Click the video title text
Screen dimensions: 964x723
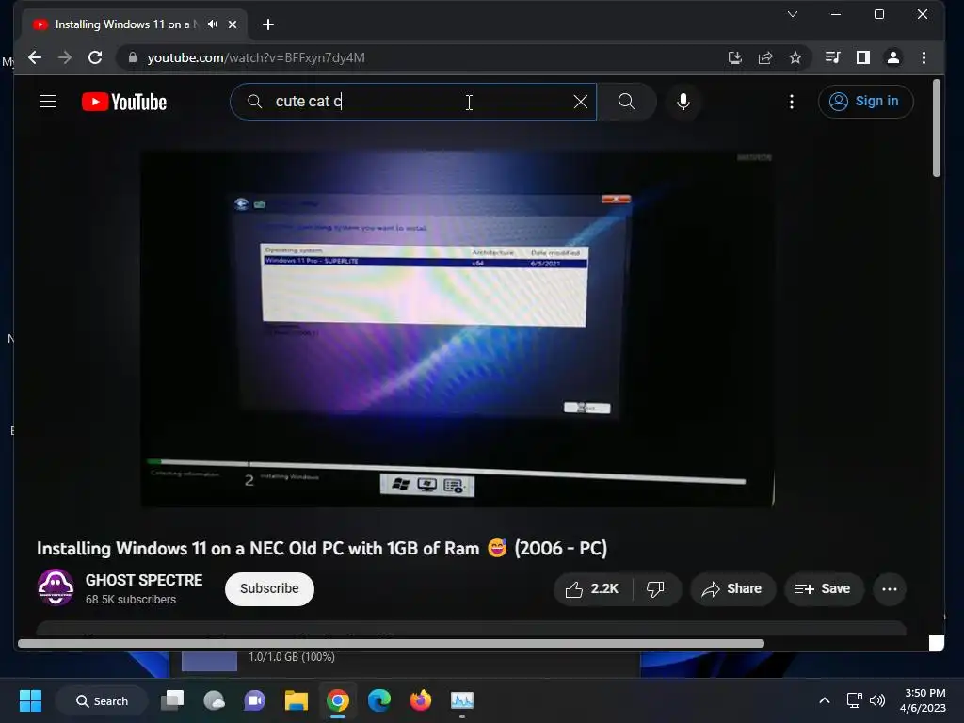[322, 548]
